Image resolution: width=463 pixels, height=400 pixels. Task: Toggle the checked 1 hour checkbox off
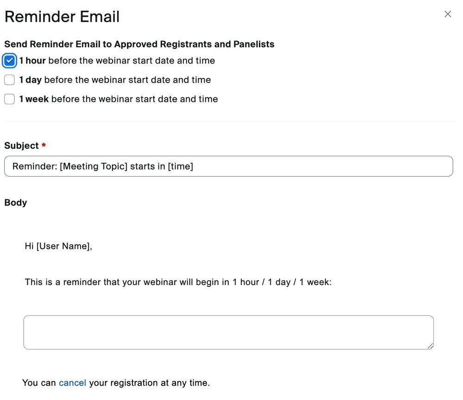pos(9,61)
